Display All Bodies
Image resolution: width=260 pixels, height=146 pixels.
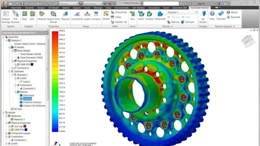click(203, 17)
